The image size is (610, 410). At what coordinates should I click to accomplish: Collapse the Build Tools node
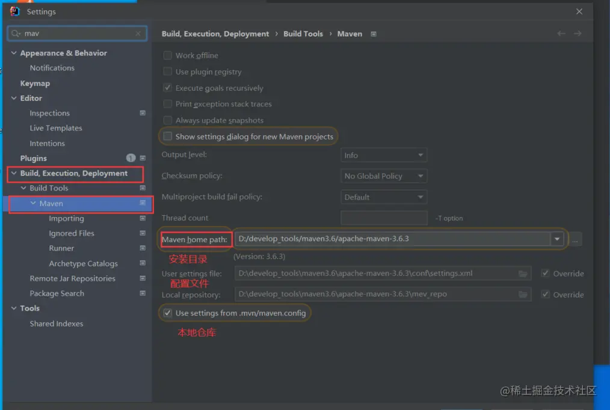23,188
